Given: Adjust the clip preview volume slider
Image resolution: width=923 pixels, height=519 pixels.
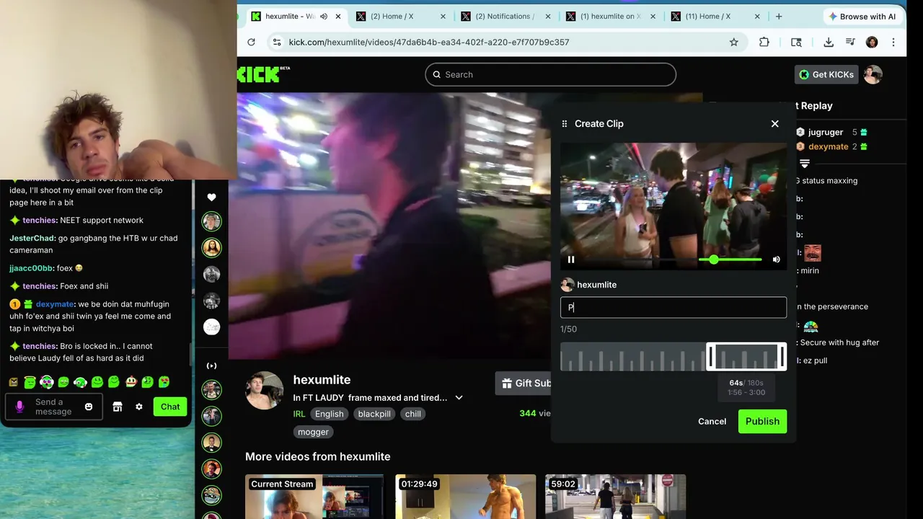Looking at the screenshot, I should [730, 259].
